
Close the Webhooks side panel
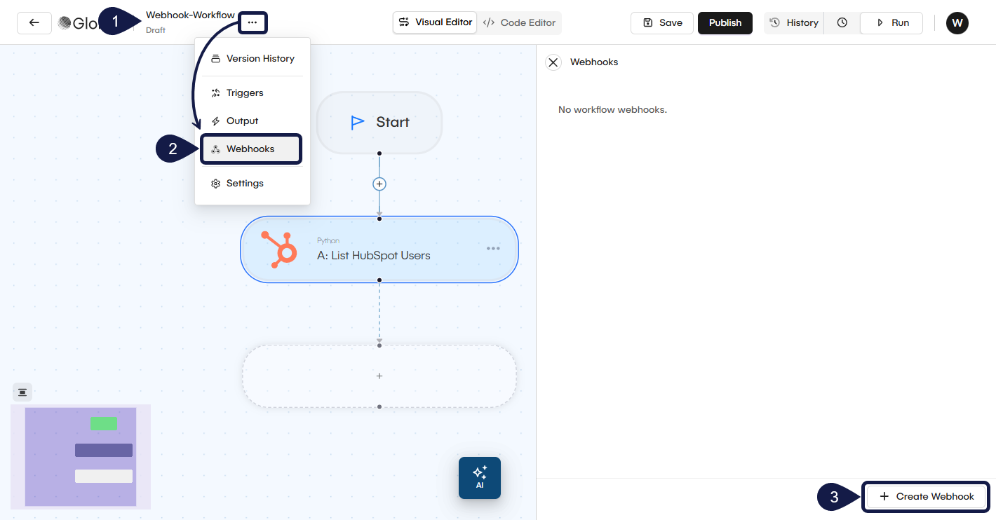[x=553, y=62]
